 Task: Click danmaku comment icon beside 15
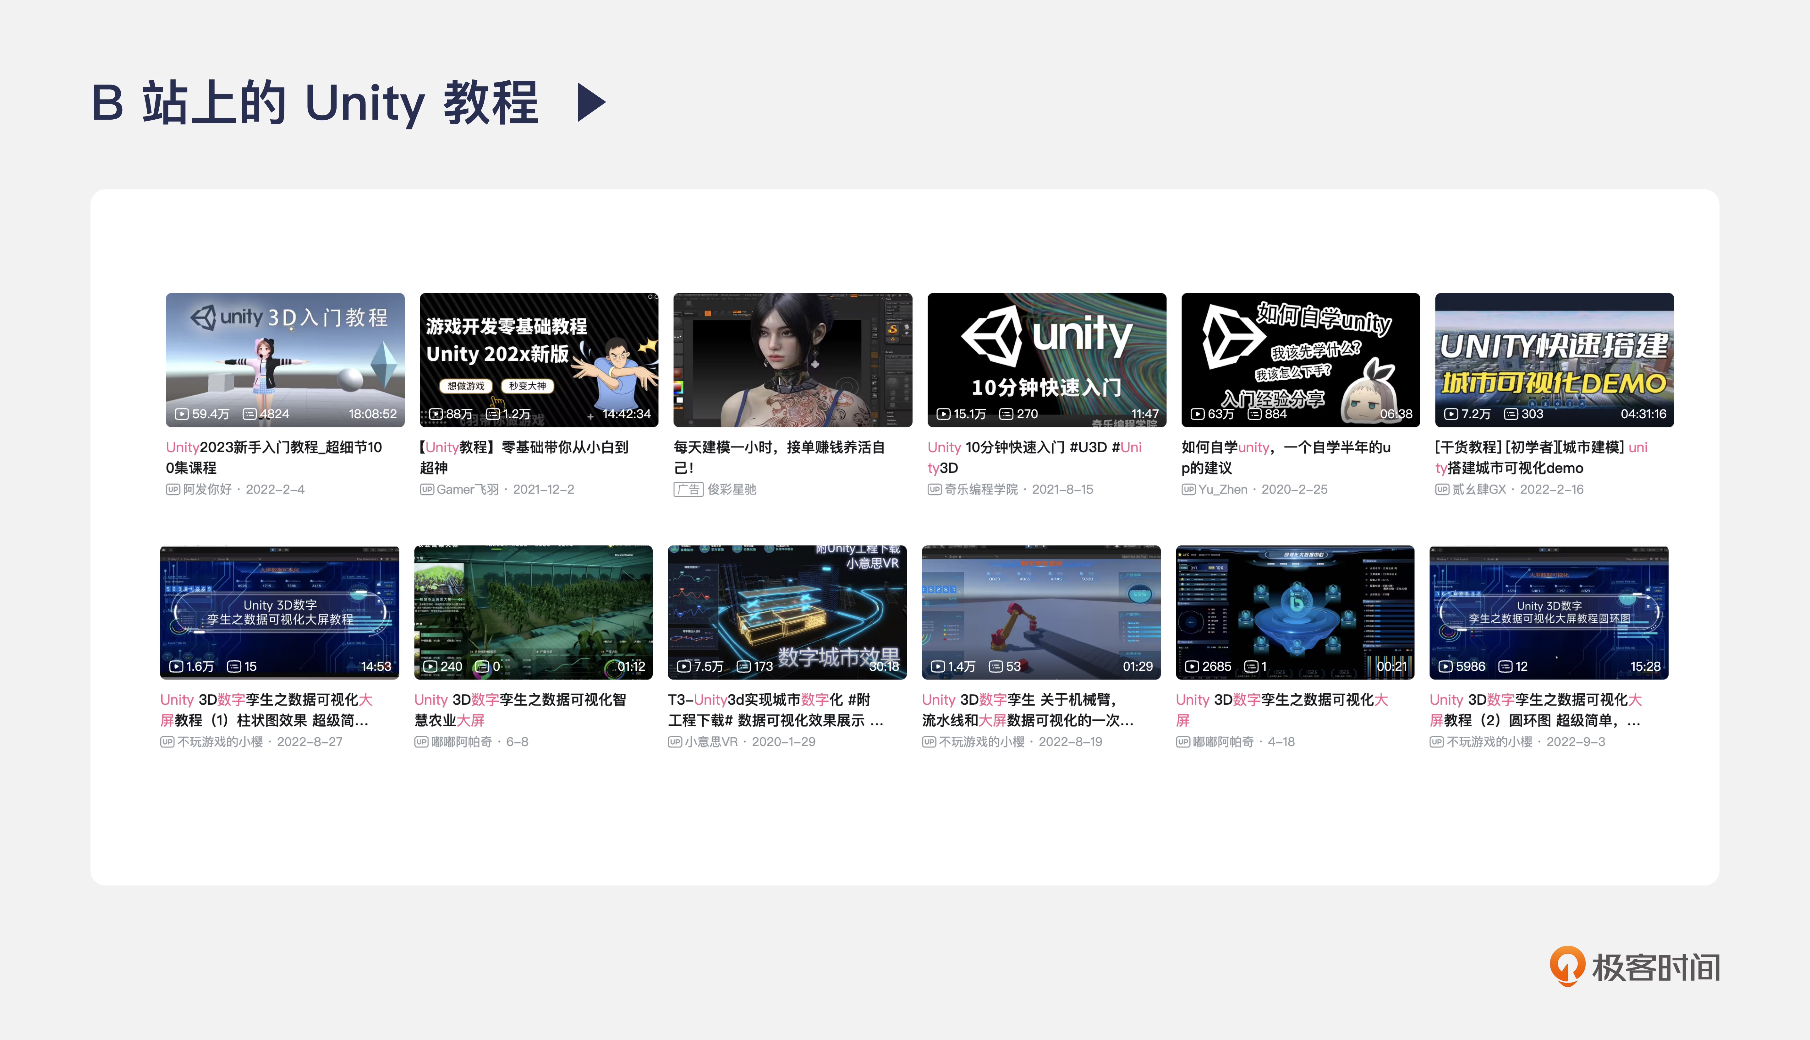tap(234, 666)
